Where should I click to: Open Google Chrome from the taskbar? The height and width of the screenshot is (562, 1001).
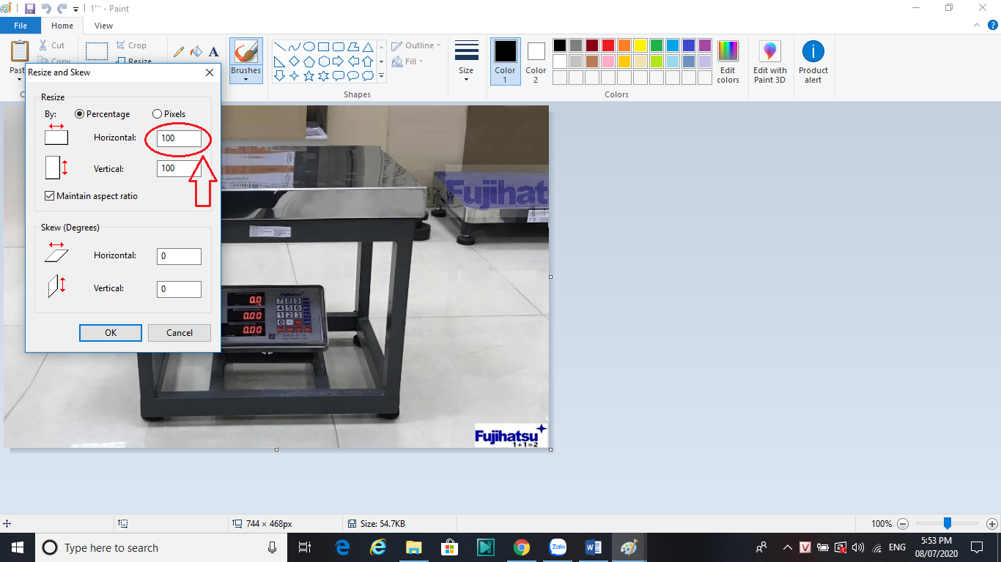pos(521,547)
